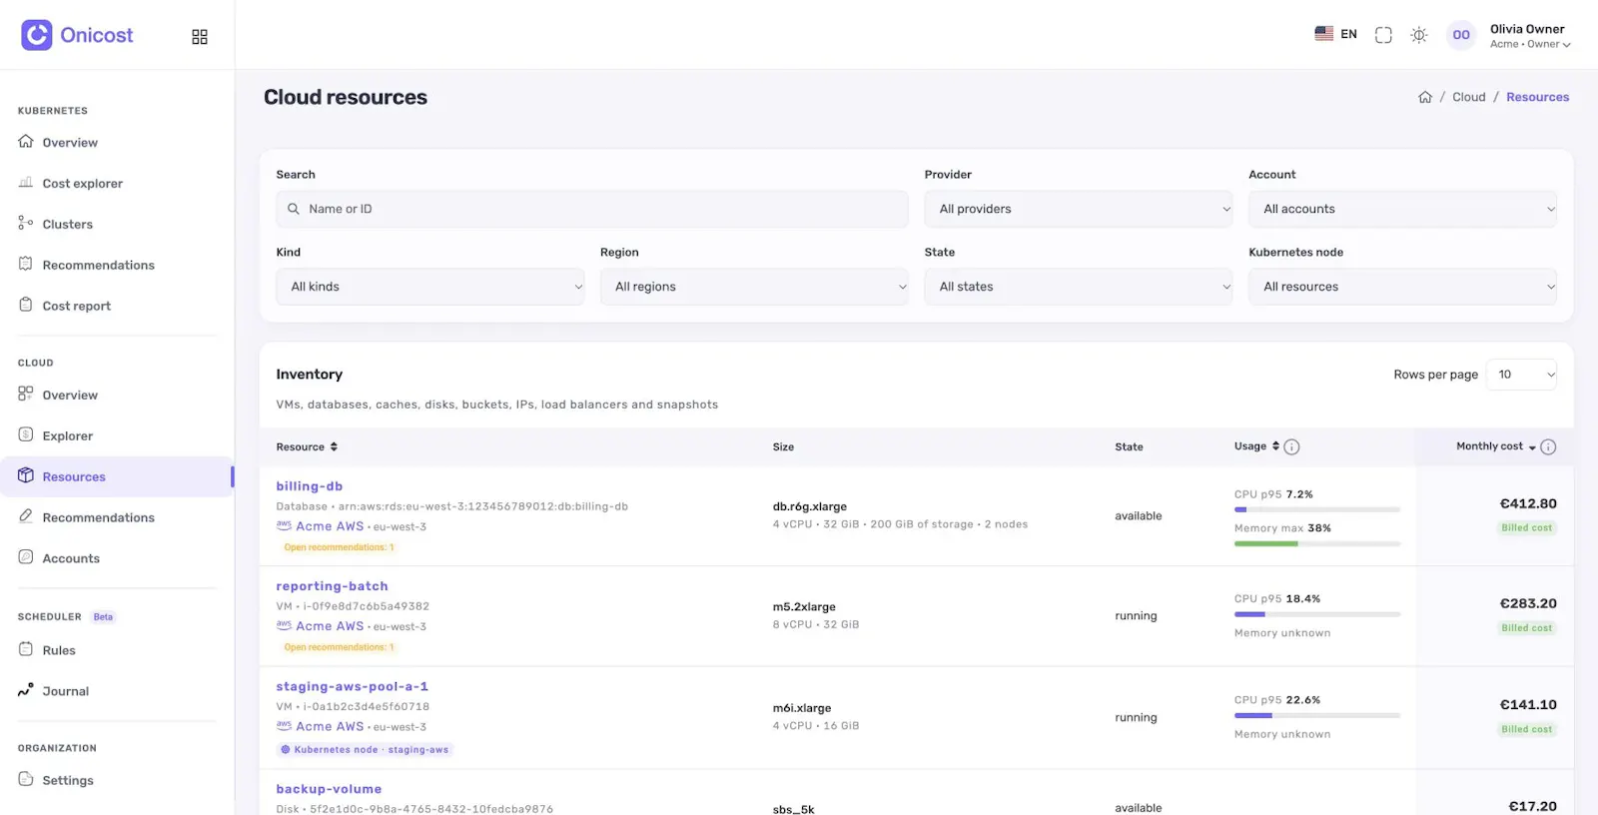Sort by Monthly cost column header
1598x815 pixels.
1496,446
